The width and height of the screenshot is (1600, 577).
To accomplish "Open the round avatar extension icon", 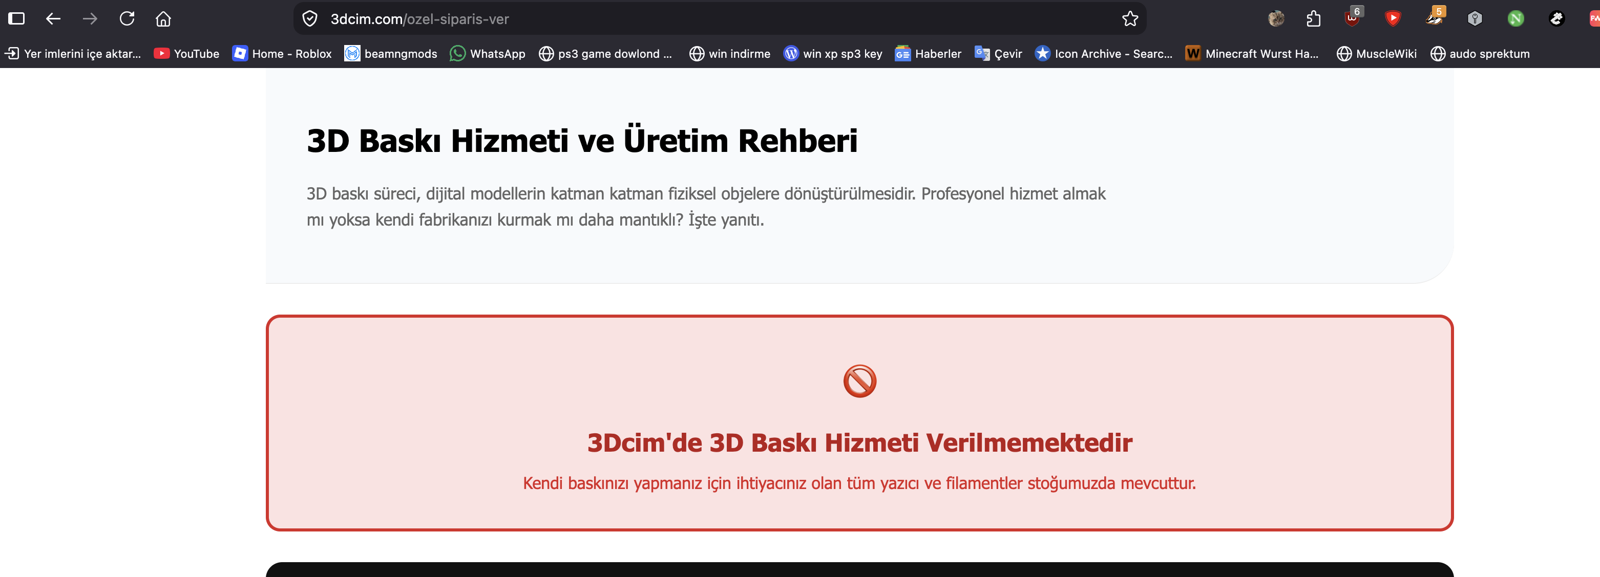I will (1276, 18).
